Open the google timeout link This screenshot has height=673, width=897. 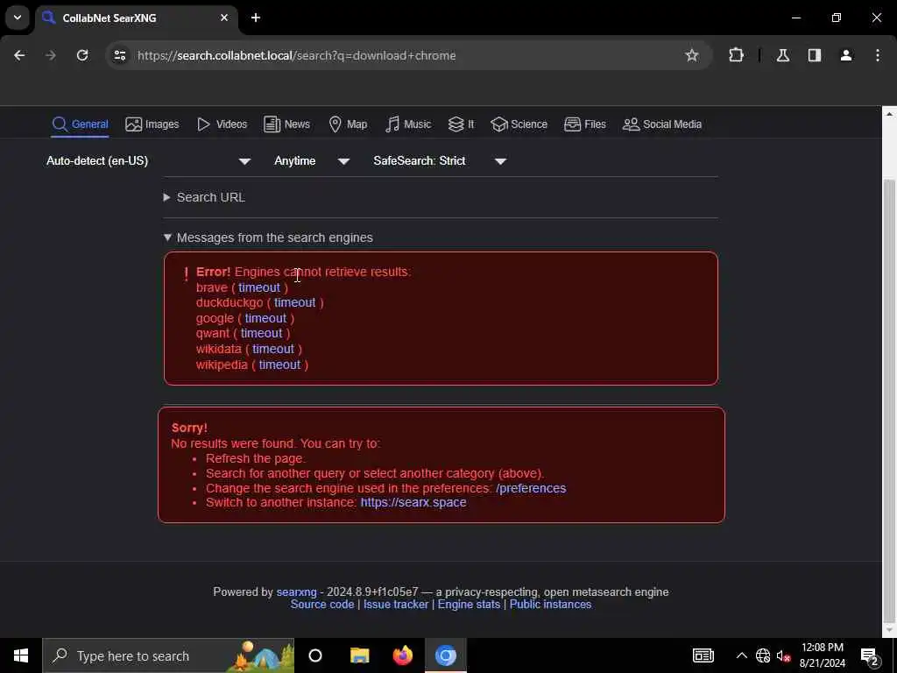[x=265, y=318]
